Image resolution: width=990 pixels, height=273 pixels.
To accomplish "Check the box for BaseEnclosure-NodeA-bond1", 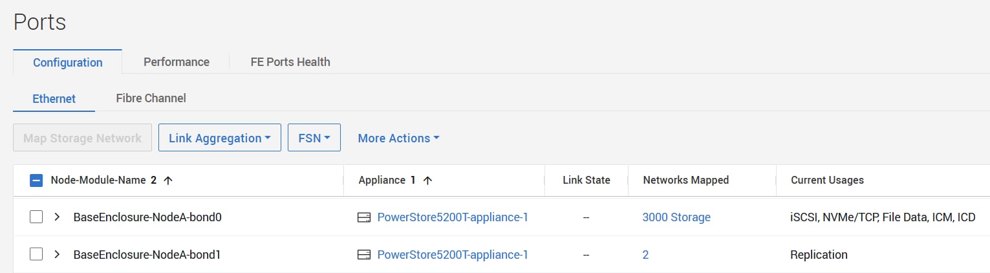I will pos(36,255).
